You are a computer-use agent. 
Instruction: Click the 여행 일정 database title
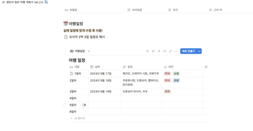[77, 60]
